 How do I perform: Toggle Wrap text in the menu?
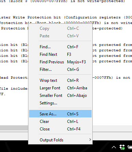(x=60, y=80)
